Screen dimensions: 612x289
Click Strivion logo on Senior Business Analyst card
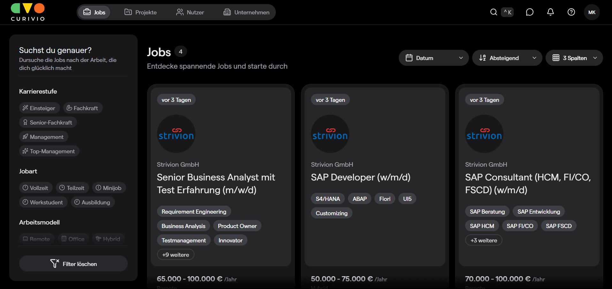(176, 134)
